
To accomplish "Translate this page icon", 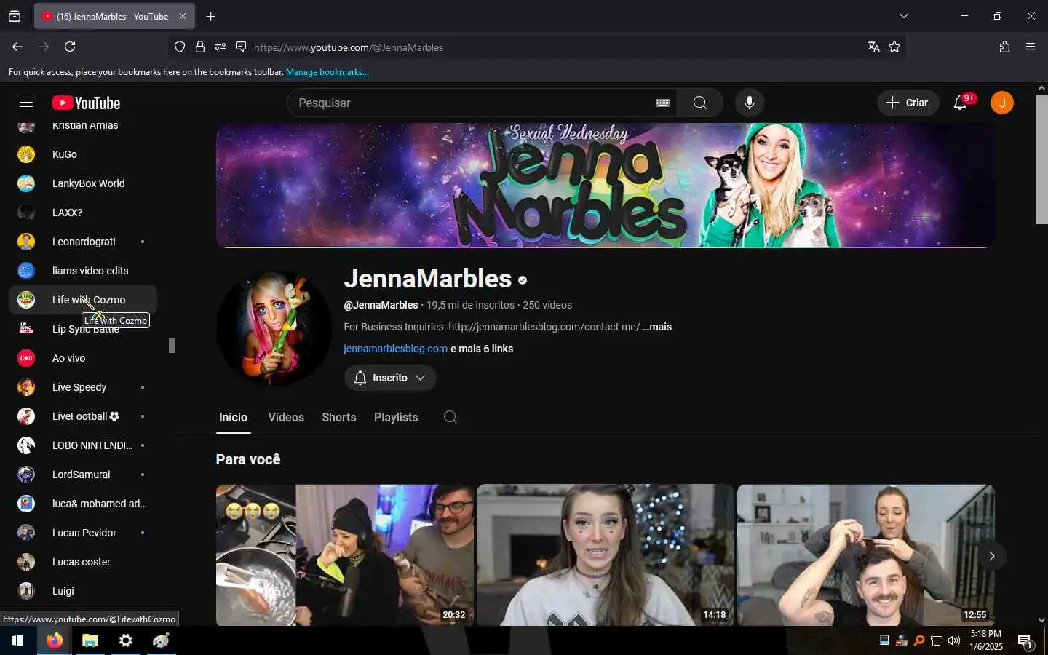I will coord(874,47).
